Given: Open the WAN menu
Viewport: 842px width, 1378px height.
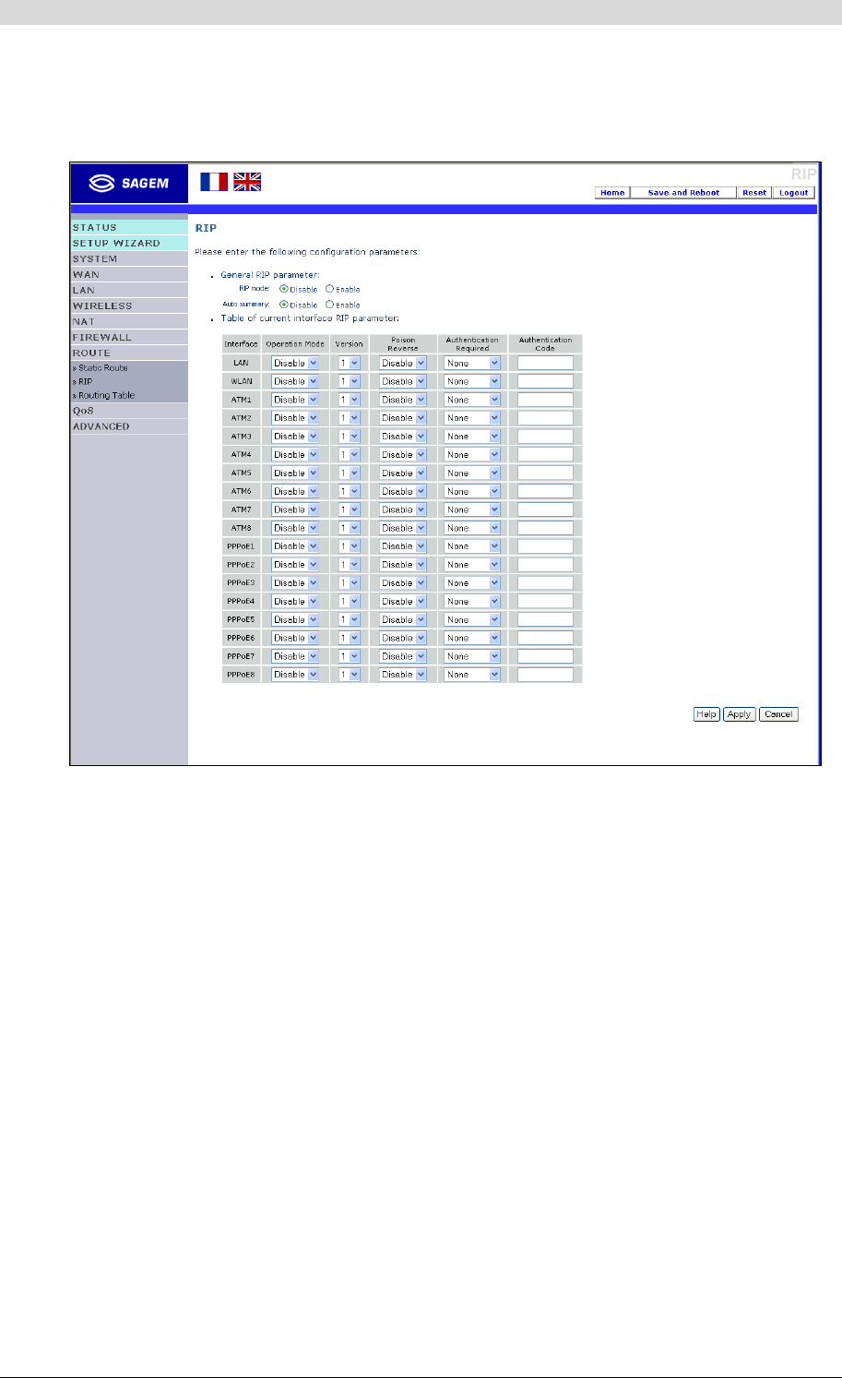Looking at the screenshot, I should click(x=129, y=274).
